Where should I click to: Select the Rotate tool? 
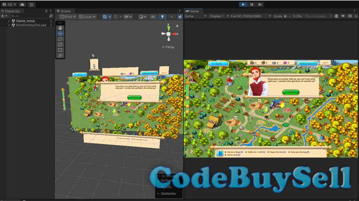[x=60, y=39]
